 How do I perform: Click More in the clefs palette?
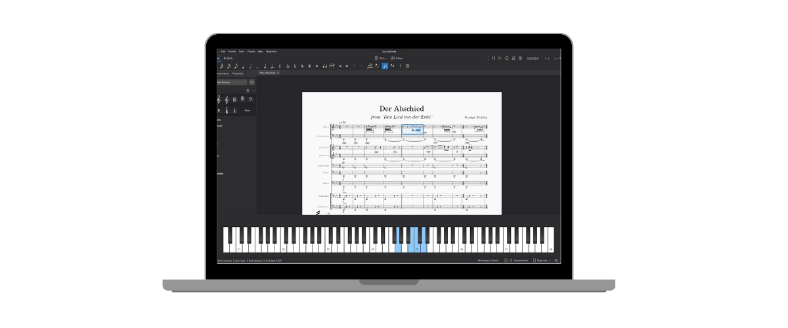pos(248,110)
